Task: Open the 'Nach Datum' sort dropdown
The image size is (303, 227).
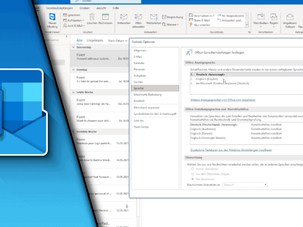Action: click(118, 41)
